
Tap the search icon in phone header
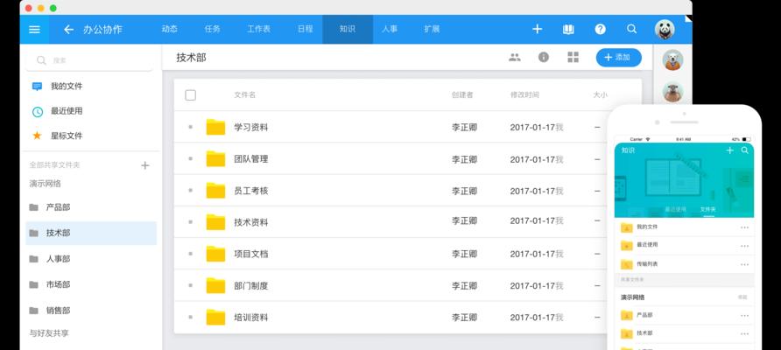pyautogui.click(x=744, y=150)
